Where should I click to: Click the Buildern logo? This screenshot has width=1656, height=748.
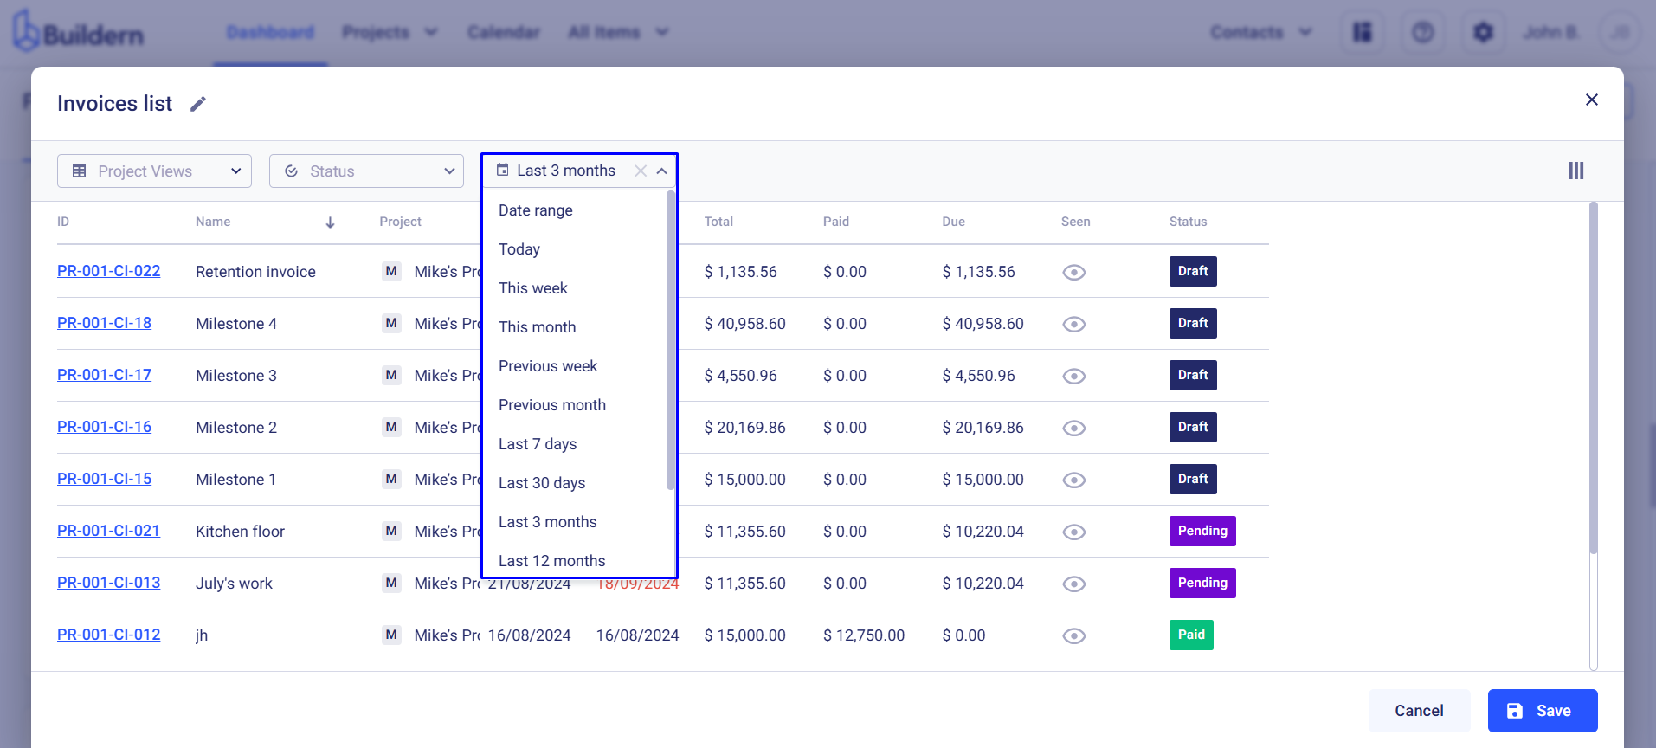point(78,32)
